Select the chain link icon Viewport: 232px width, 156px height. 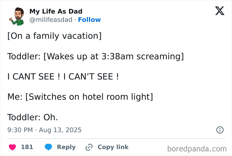pyautogui.click(x=89, y=147)
